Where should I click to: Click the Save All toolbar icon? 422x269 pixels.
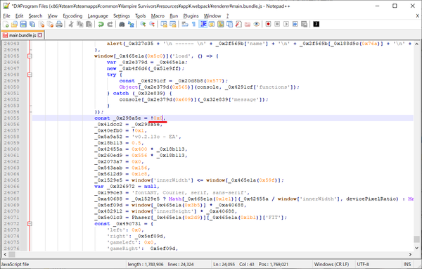32,25
